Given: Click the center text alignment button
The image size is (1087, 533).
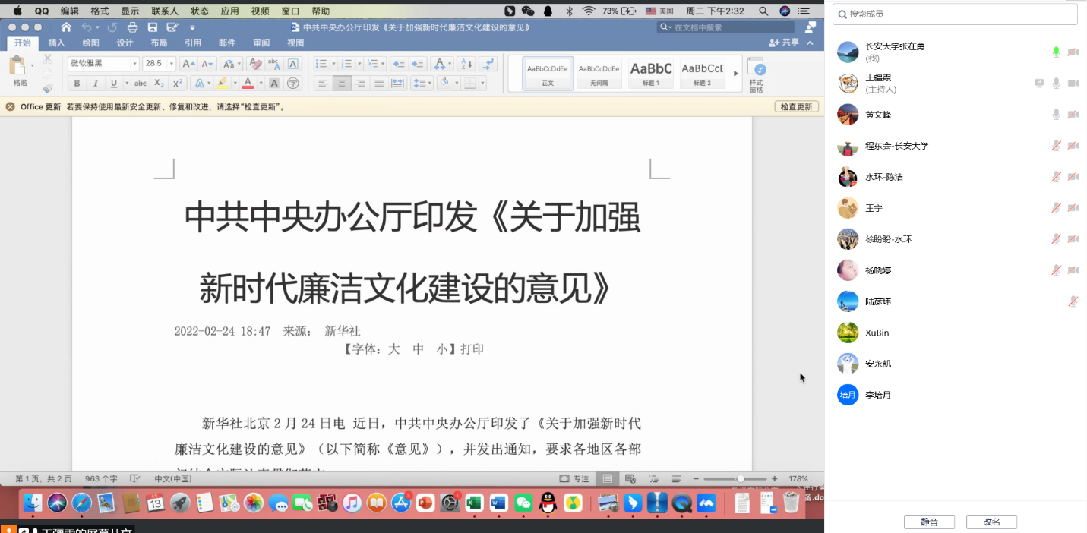Looking at the screenshot, I should [x=342, y=84].
